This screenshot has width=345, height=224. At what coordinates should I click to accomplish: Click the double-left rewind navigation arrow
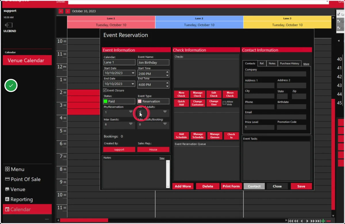click(296, 221)
